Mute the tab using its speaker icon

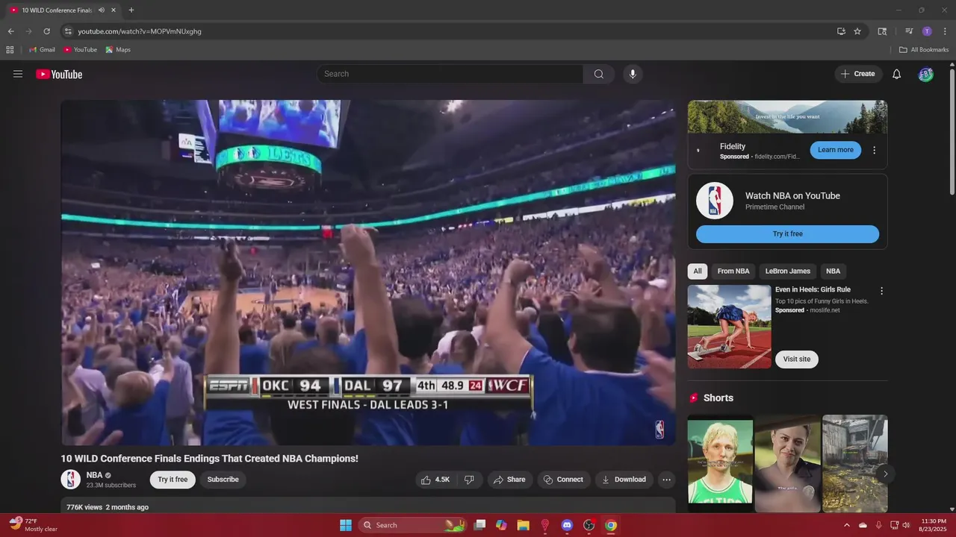101,10
